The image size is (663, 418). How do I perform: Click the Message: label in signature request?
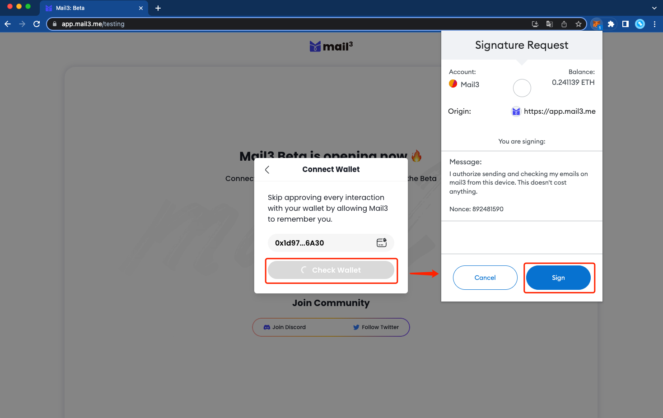466,162
